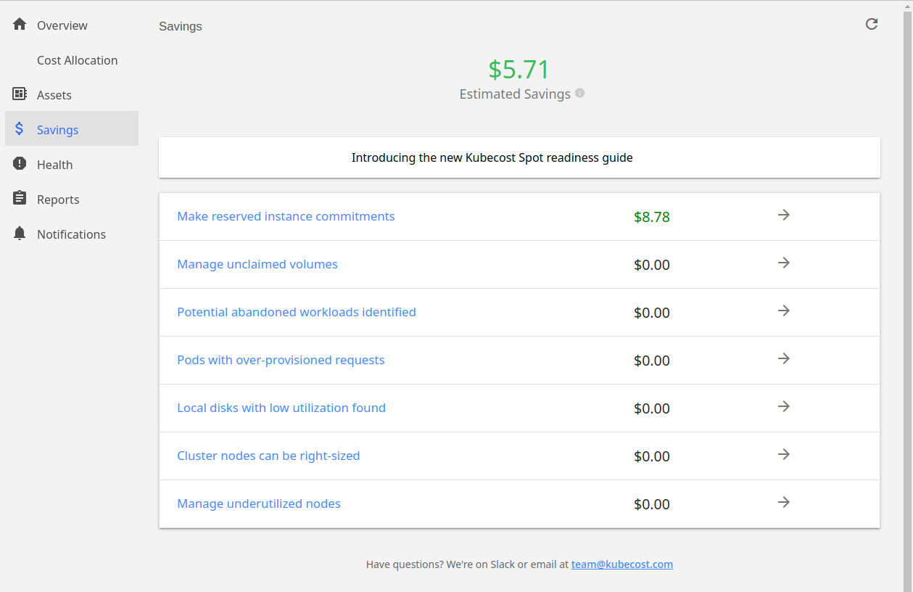913x592 pixels.
Task: Select Potential abandoned workloads identified
Action: click(297, 312)
